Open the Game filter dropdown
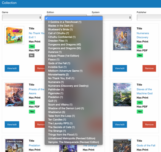Screen dimensions: 161x152 (22, 17)
